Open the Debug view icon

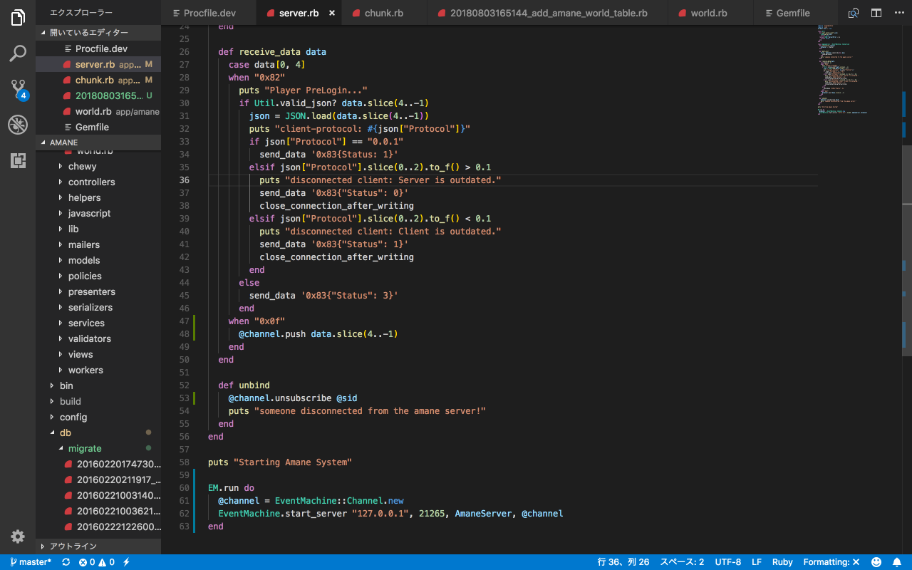18,125
